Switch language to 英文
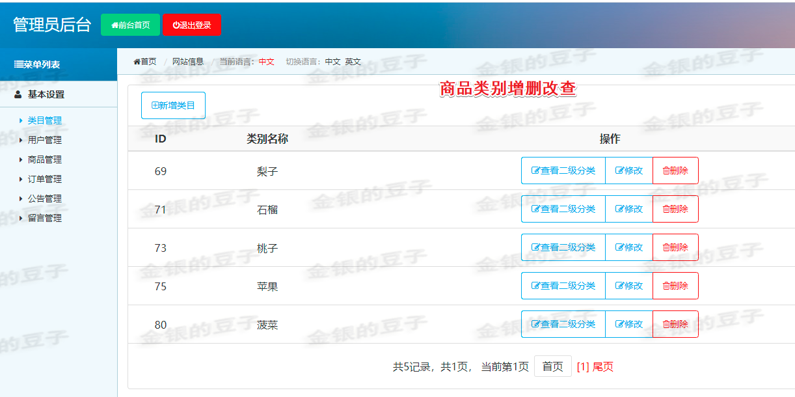 [x=353, y=62]
